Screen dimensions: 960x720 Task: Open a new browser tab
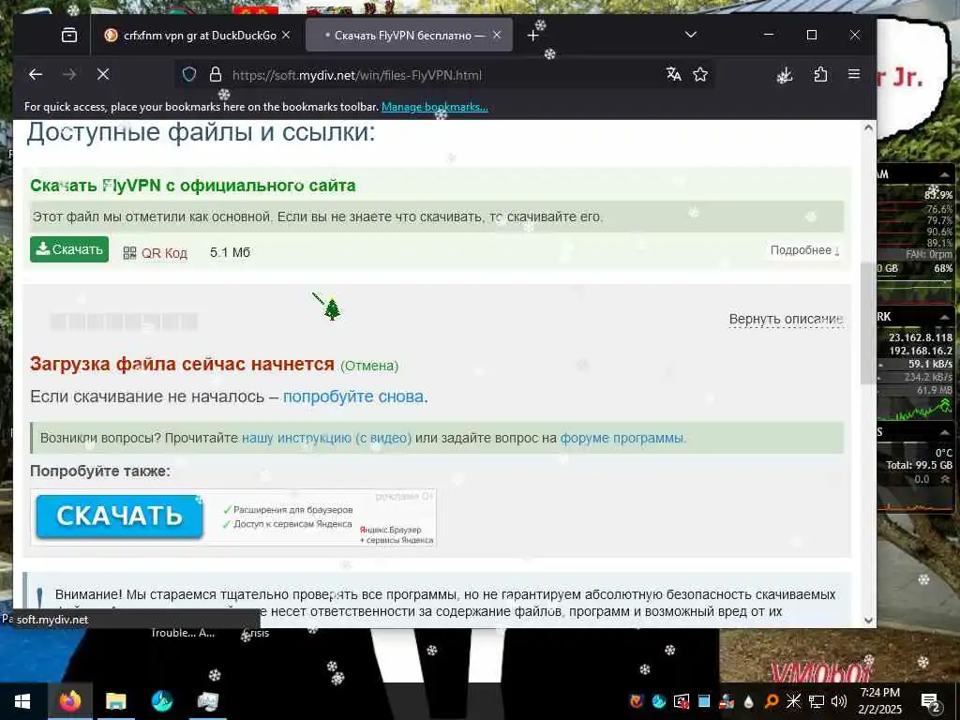click(532, 36)
